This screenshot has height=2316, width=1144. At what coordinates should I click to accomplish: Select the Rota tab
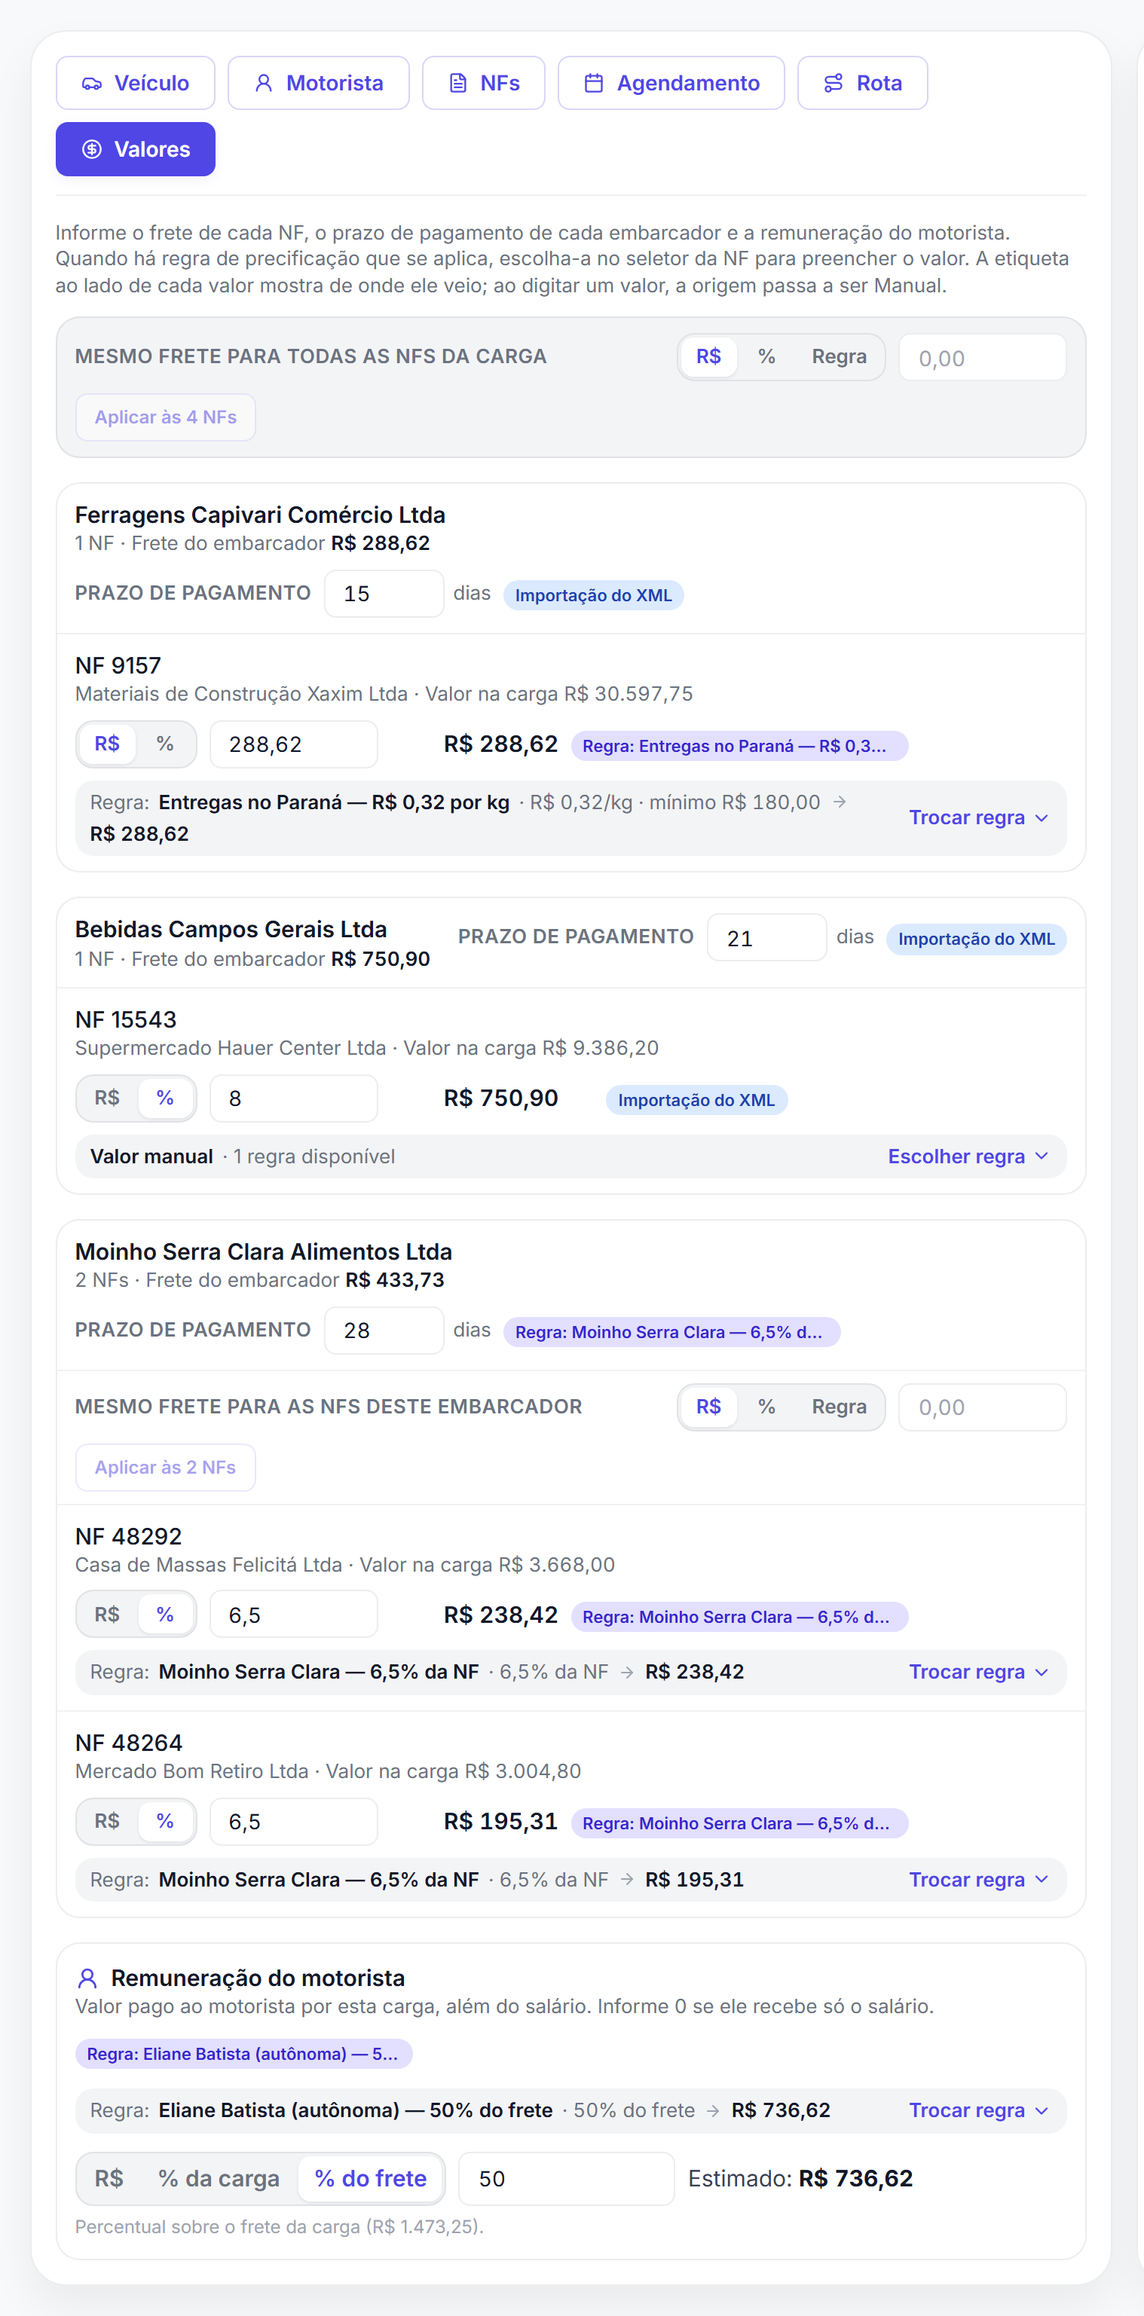[x=862, y=83]
